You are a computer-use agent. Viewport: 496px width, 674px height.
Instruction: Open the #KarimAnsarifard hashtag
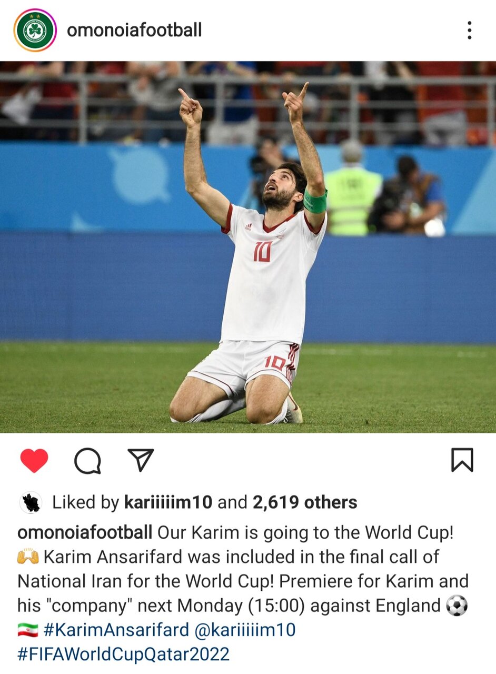tap(116, 630)
